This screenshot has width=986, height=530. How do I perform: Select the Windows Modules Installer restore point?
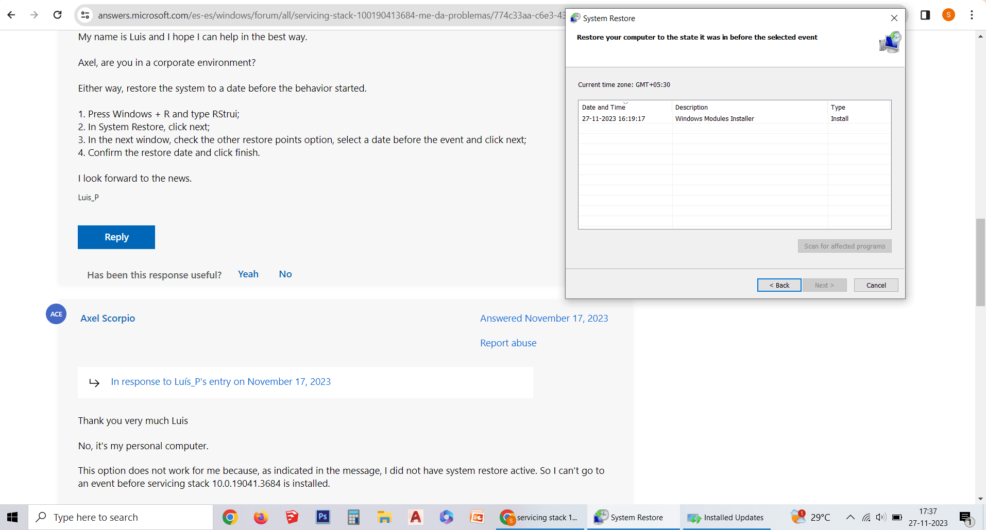715,118
